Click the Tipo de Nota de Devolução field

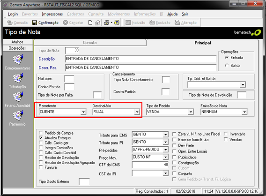[242, 95]
